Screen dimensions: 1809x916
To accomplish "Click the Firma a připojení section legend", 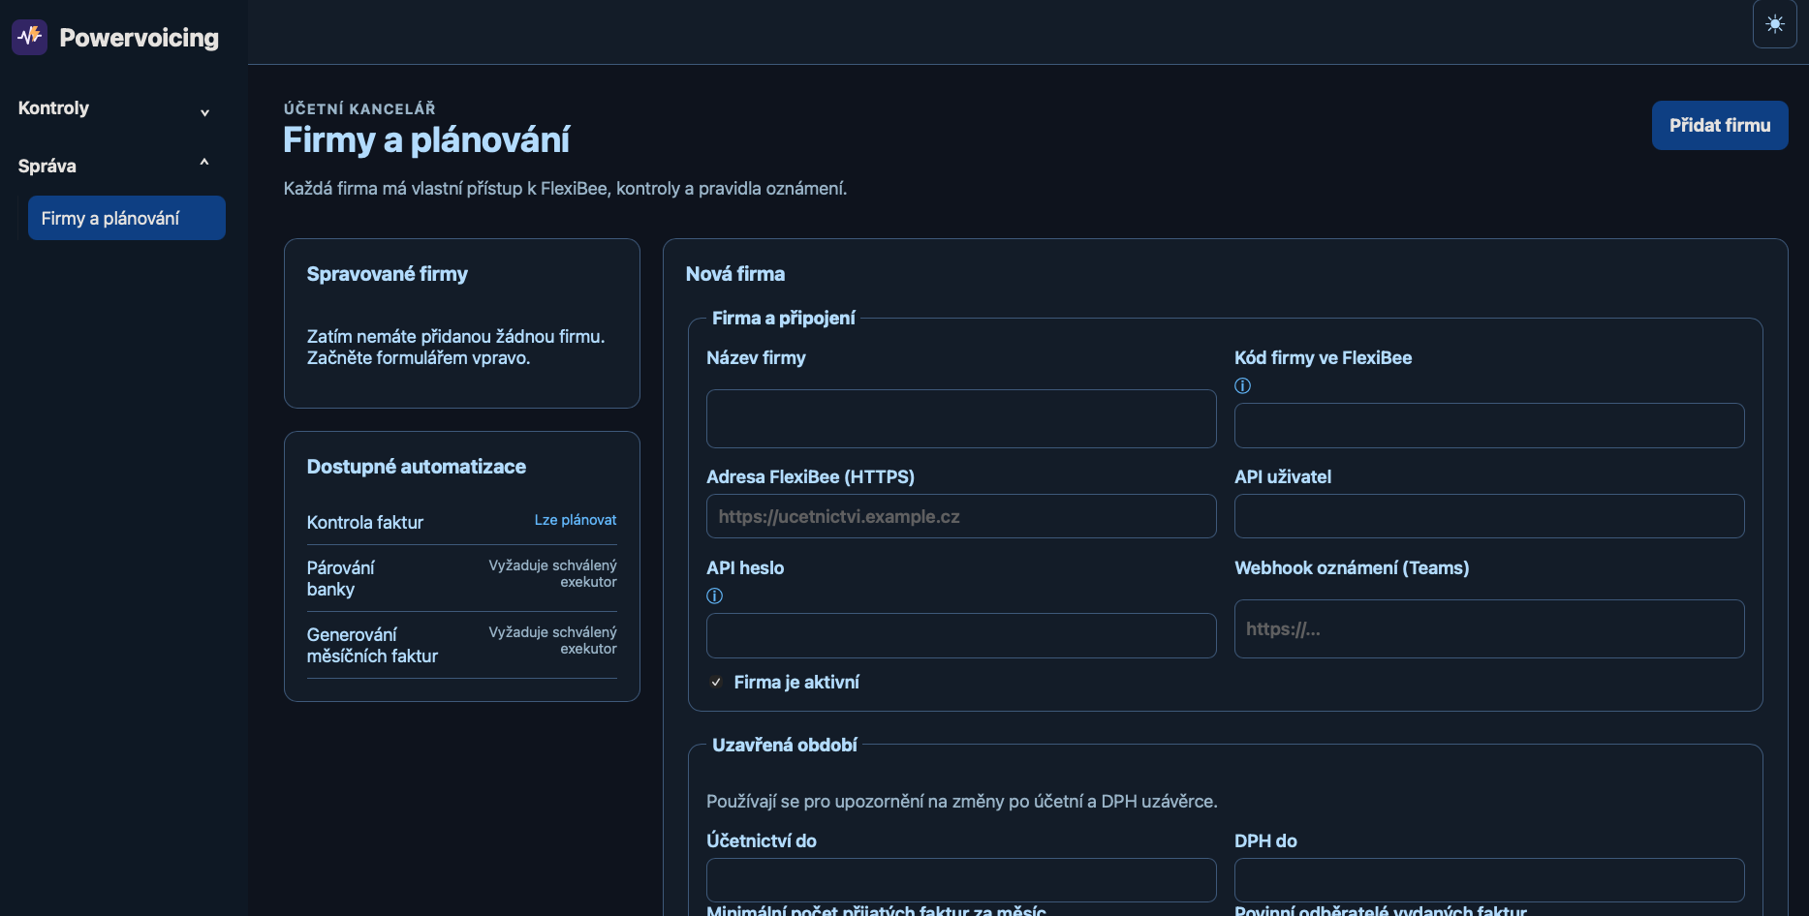I will [783, 318].
